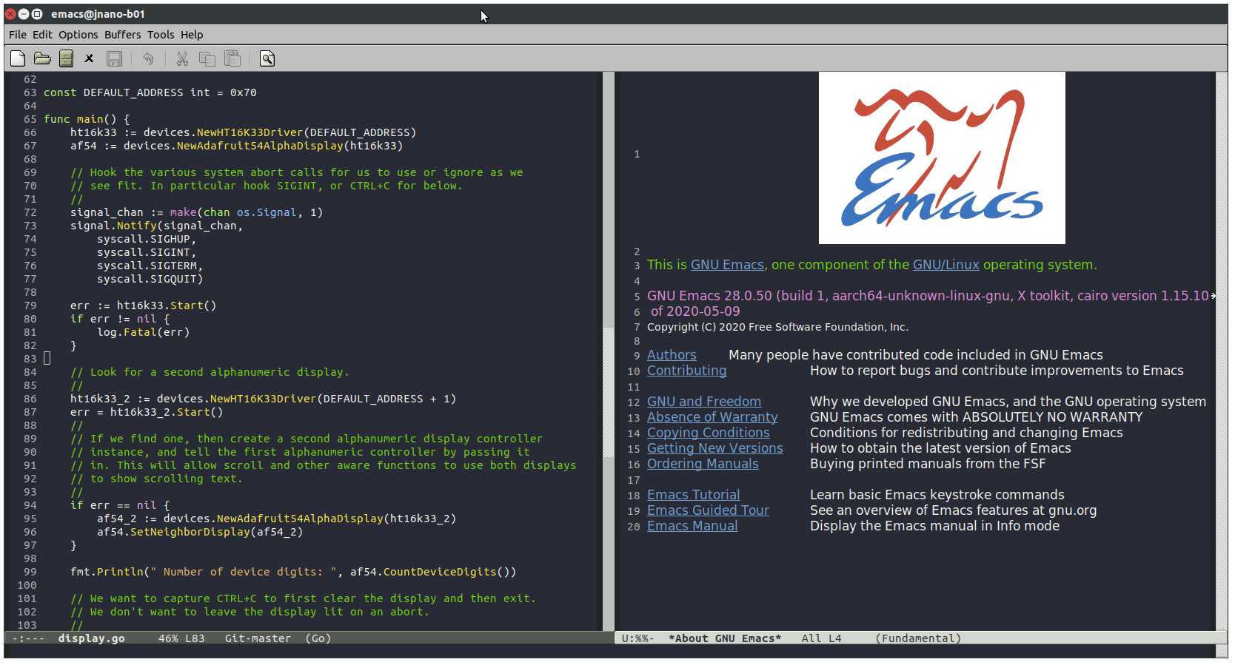Open the Authors link
1235x665 pixels.
click(672, 355)
